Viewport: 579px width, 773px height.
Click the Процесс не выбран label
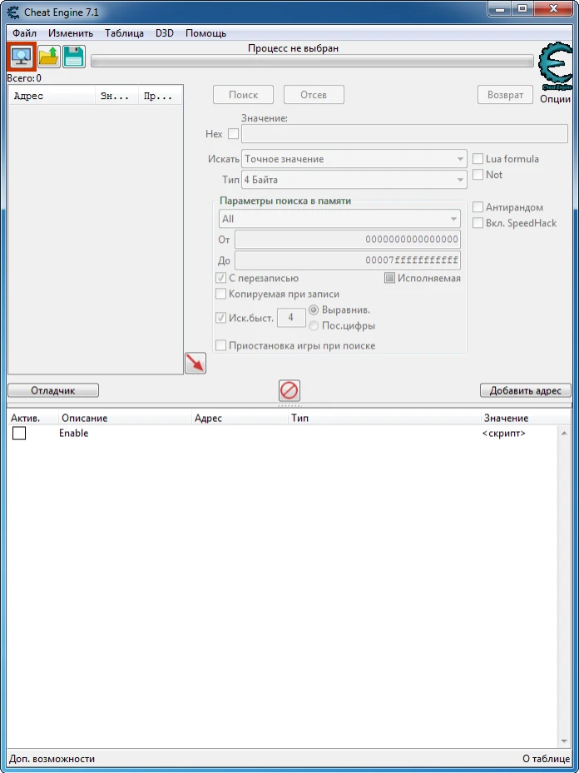293,48
